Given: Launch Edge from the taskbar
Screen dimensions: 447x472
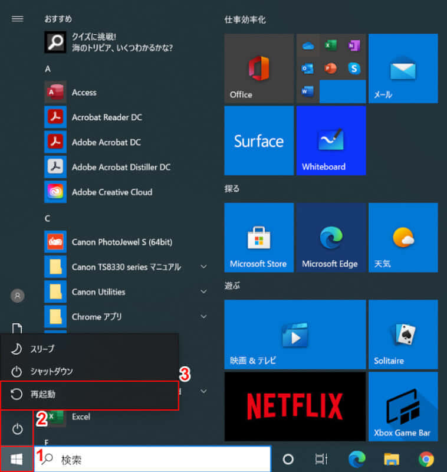Looking at the screenshot, I should tap(357, 460).
